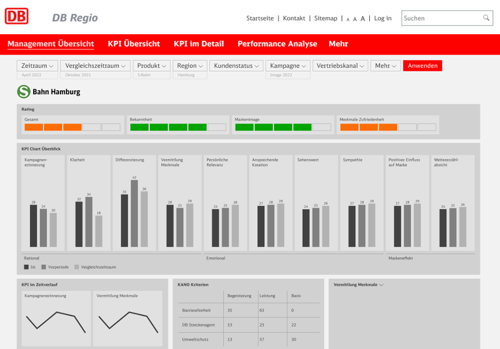Select the Ansprechende Kreation bar chart
Image resolution: width=500 pixels, height=349 pixels.
coord(270,203)
